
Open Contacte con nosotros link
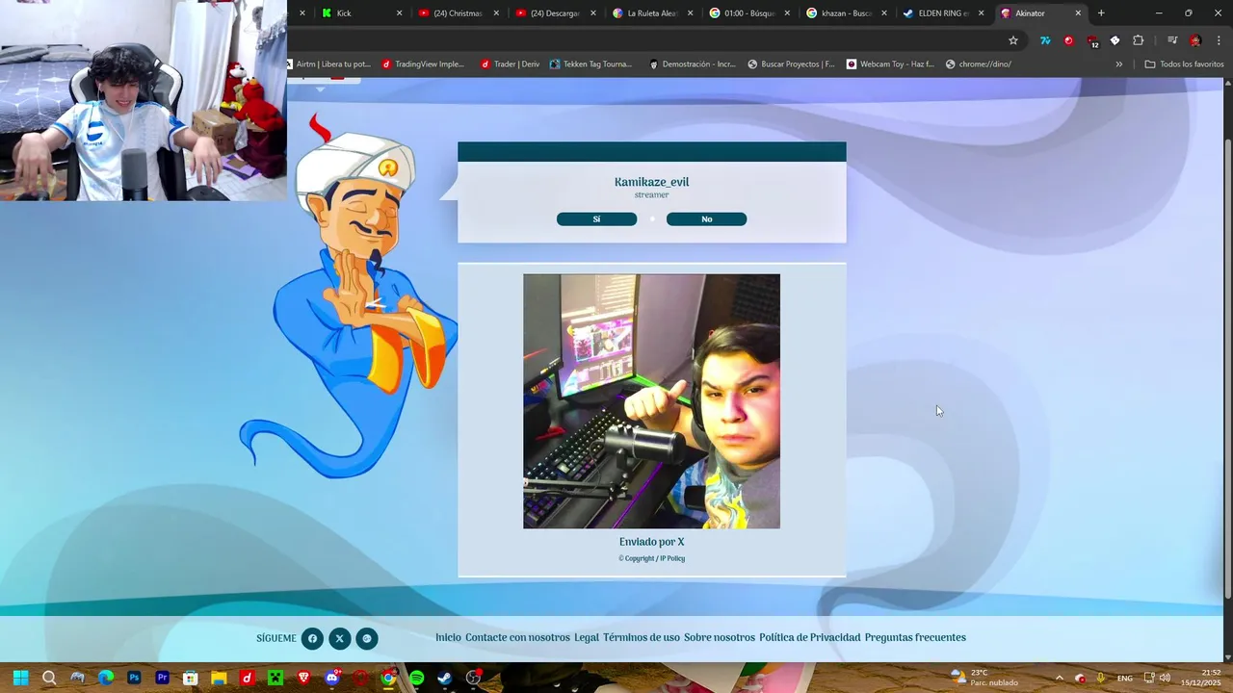tap(517, 637)
